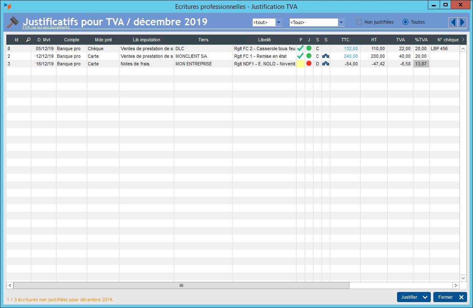Screen dimensions: 473x308
Task: Go to previous month with left arrow
Action: (x=453, y=22)
